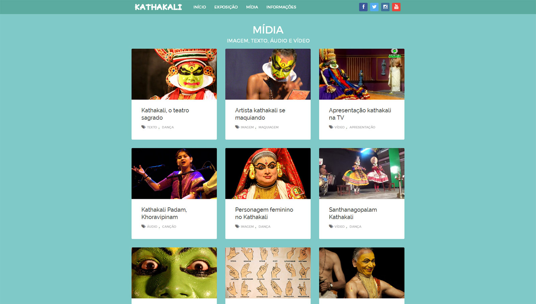Open the Informações menu item
Viewport: 536px width, 304px height.
[281, 7]
